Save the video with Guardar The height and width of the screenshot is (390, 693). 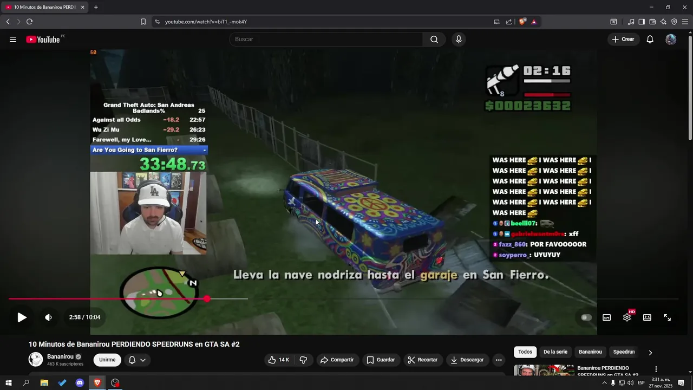pyautogui.click(x=381, y=360)
